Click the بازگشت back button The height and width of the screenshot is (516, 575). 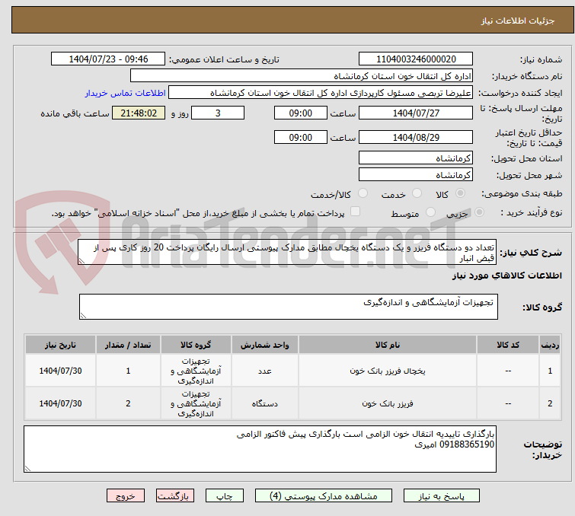click(x=177, y=495)
